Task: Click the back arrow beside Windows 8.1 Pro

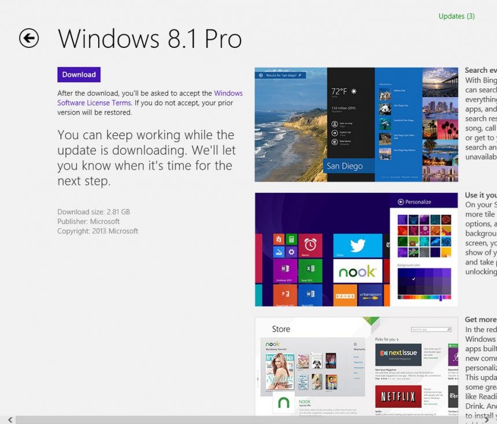Action: tap(29, 39)
